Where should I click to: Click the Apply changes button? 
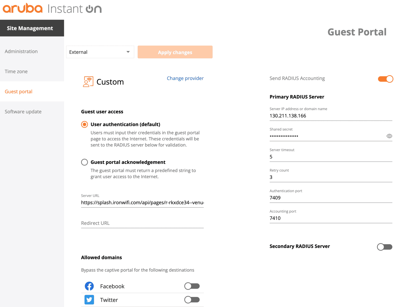click(x=175, y=52)
